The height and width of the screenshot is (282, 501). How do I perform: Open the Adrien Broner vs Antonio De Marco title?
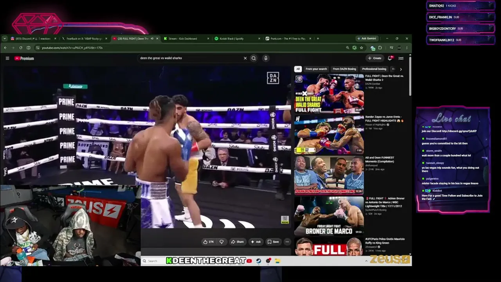pos(385,202)
